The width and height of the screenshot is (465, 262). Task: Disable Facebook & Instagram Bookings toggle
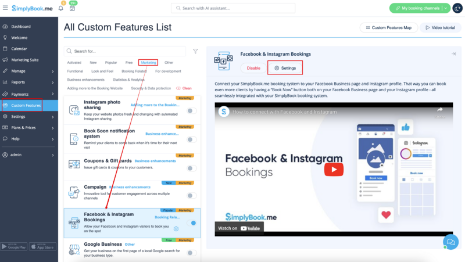(192, 223)
